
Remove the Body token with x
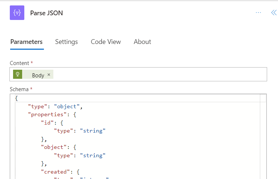pyautogui.click(x=49, y=75)
